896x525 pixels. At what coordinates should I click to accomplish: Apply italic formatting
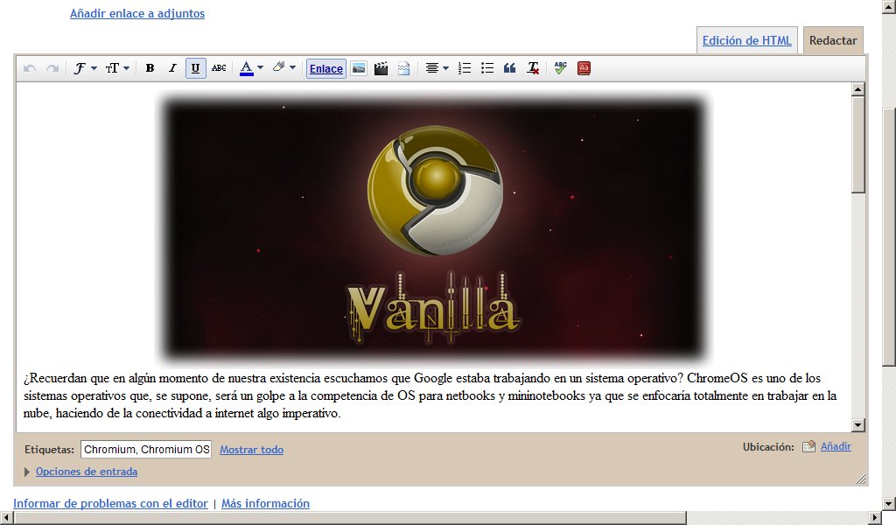[x=172, y=68]
